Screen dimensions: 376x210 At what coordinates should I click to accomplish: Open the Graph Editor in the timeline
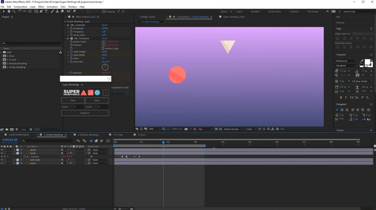(x=109, y=141)
